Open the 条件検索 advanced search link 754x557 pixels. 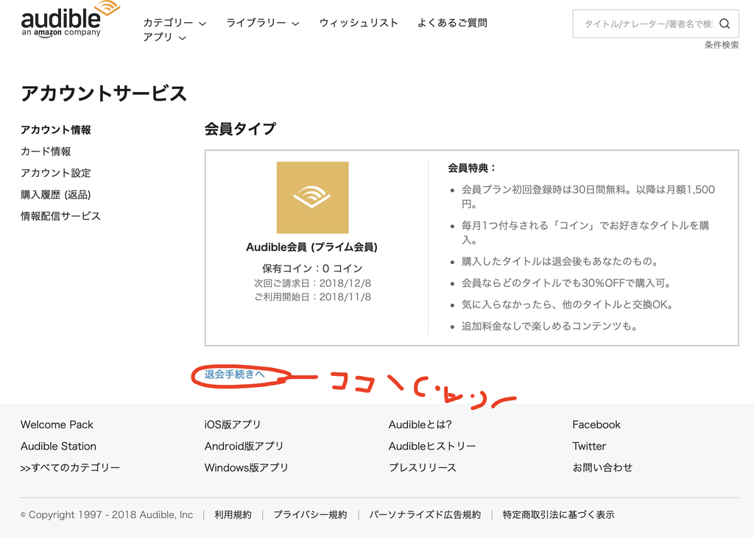(722, 45)
